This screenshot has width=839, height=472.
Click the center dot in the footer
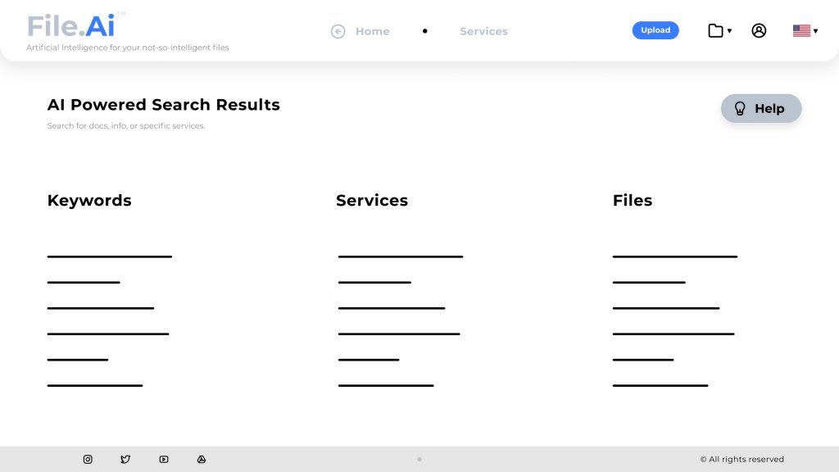click(x=419, y=460)
